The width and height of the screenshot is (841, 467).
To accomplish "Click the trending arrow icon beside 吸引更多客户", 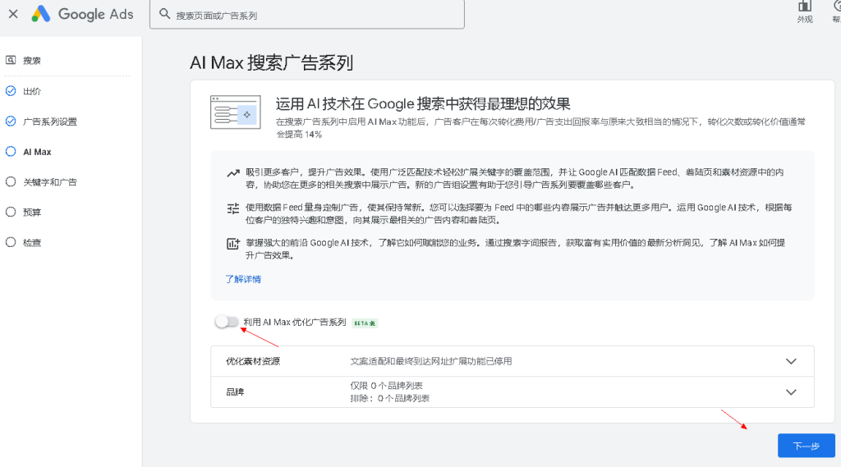I will (232, 173).
